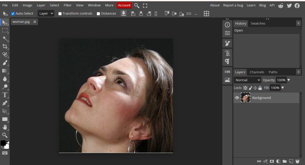Click the black foreground color swatch
The image size is (305, 165).
(x=3, y=143)
